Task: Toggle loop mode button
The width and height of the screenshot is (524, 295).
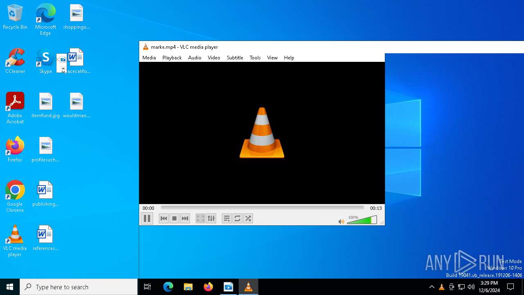Action: [237, 218]
